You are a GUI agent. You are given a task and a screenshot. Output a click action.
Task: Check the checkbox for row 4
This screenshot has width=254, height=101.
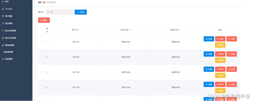click(41, 87)
